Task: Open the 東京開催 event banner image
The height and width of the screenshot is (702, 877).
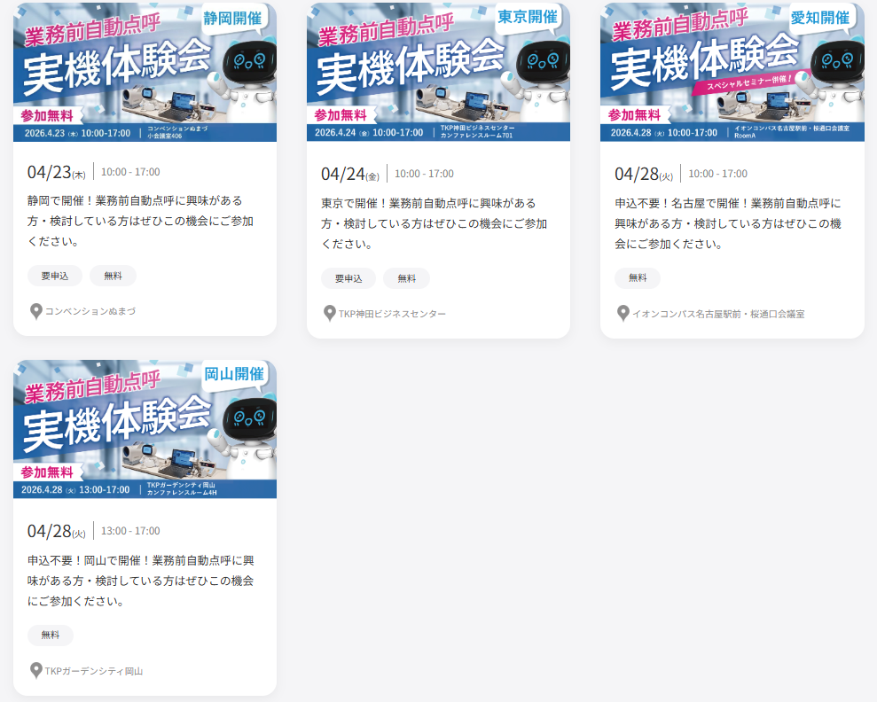Action: tap(438, 72)
